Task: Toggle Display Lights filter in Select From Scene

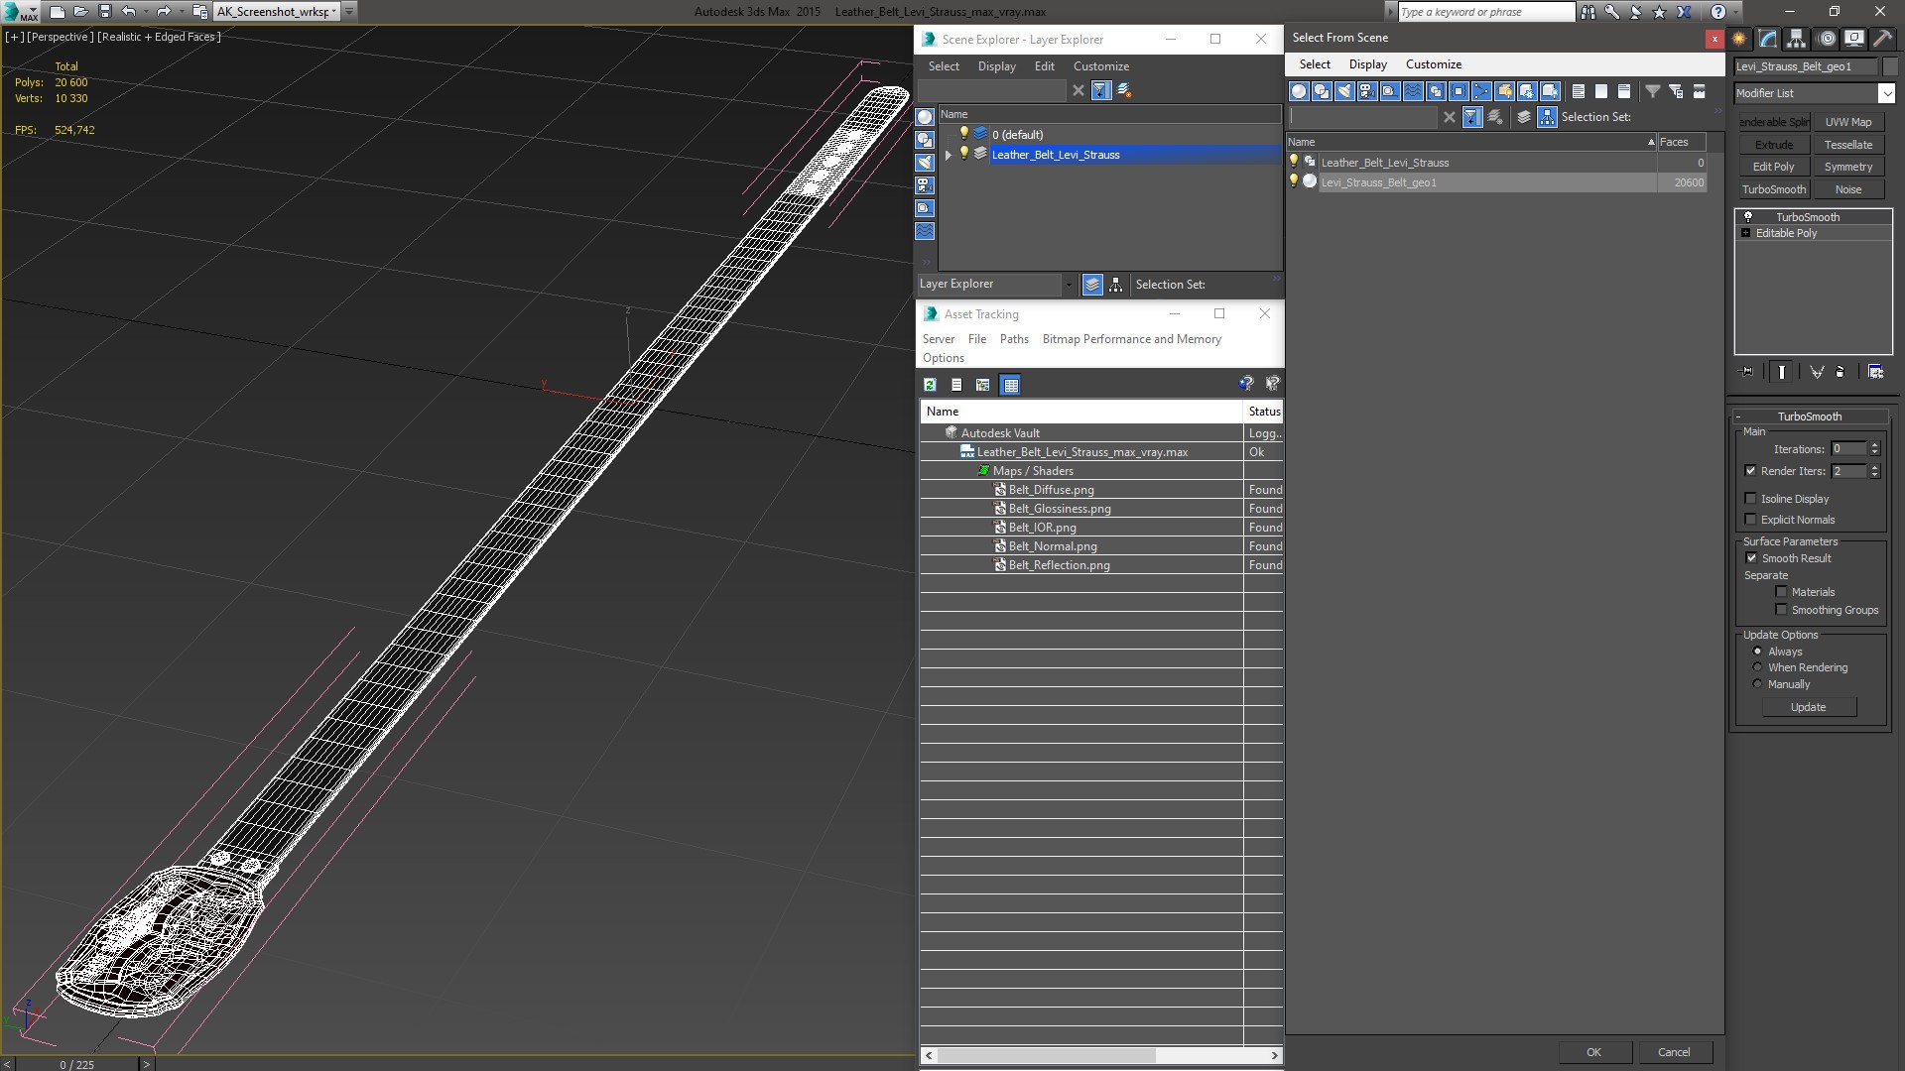Action: (x=1344, y=91)
